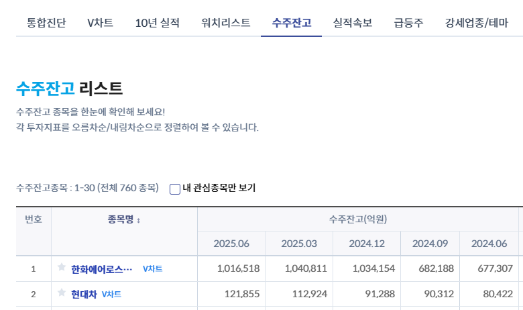Viewport: 523px width, 310px height.
Task: Open V차트 link for 현대차
Action: (x=111, y=294)
